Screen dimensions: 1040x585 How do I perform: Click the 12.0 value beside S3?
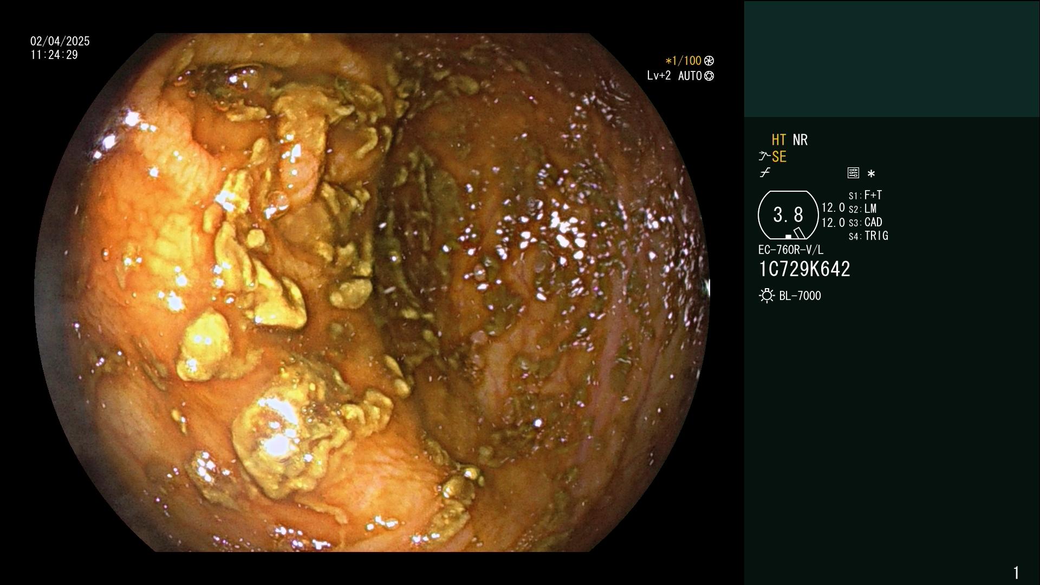tap(833, 223)
